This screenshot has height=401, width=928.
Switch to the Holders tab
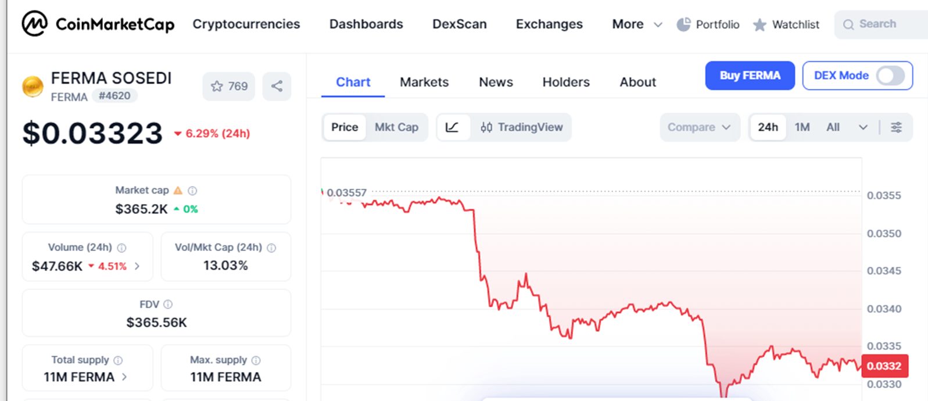pyautogui.click(x=566, y=83)
